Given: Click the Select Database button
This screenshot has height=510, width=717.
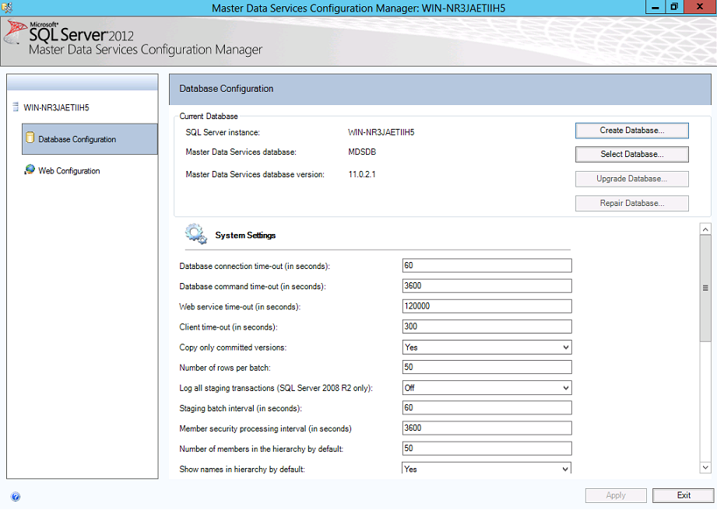Looking at the screenshot, I should [632, 155].
